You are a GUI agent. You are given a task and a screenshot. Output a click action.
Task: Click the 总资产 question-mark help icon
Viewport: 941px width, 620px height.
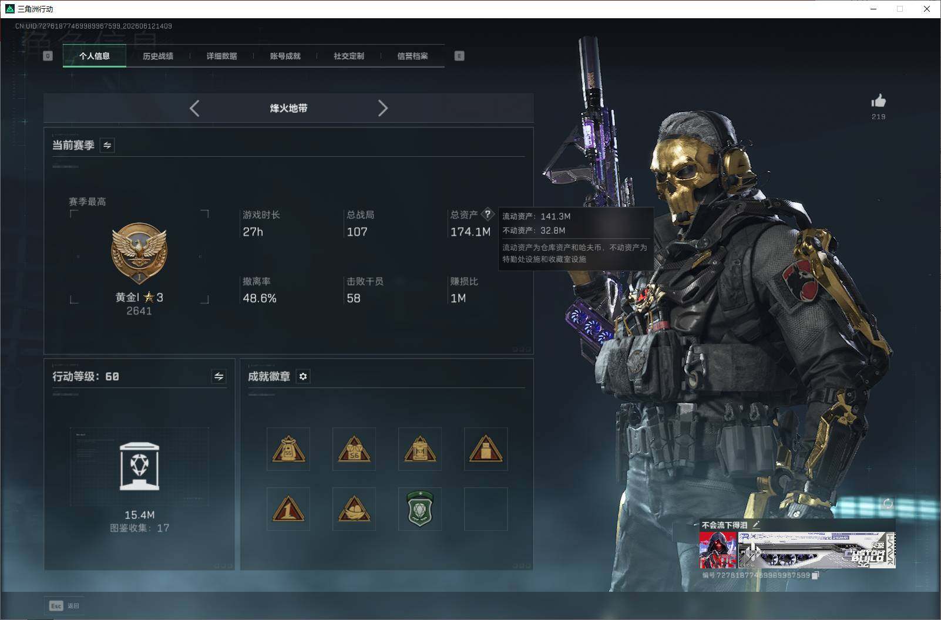488,214
